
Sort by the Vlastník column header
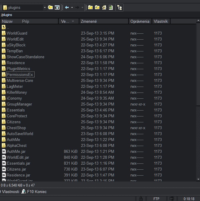coord(161,21)
